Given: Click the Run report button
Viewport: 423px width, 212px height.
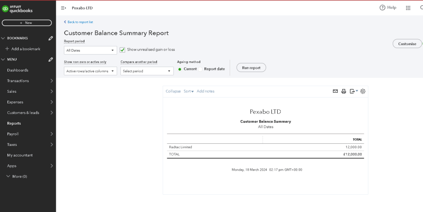Looking at the screenshot, I should pyautogui.click(x=251, y=68).
